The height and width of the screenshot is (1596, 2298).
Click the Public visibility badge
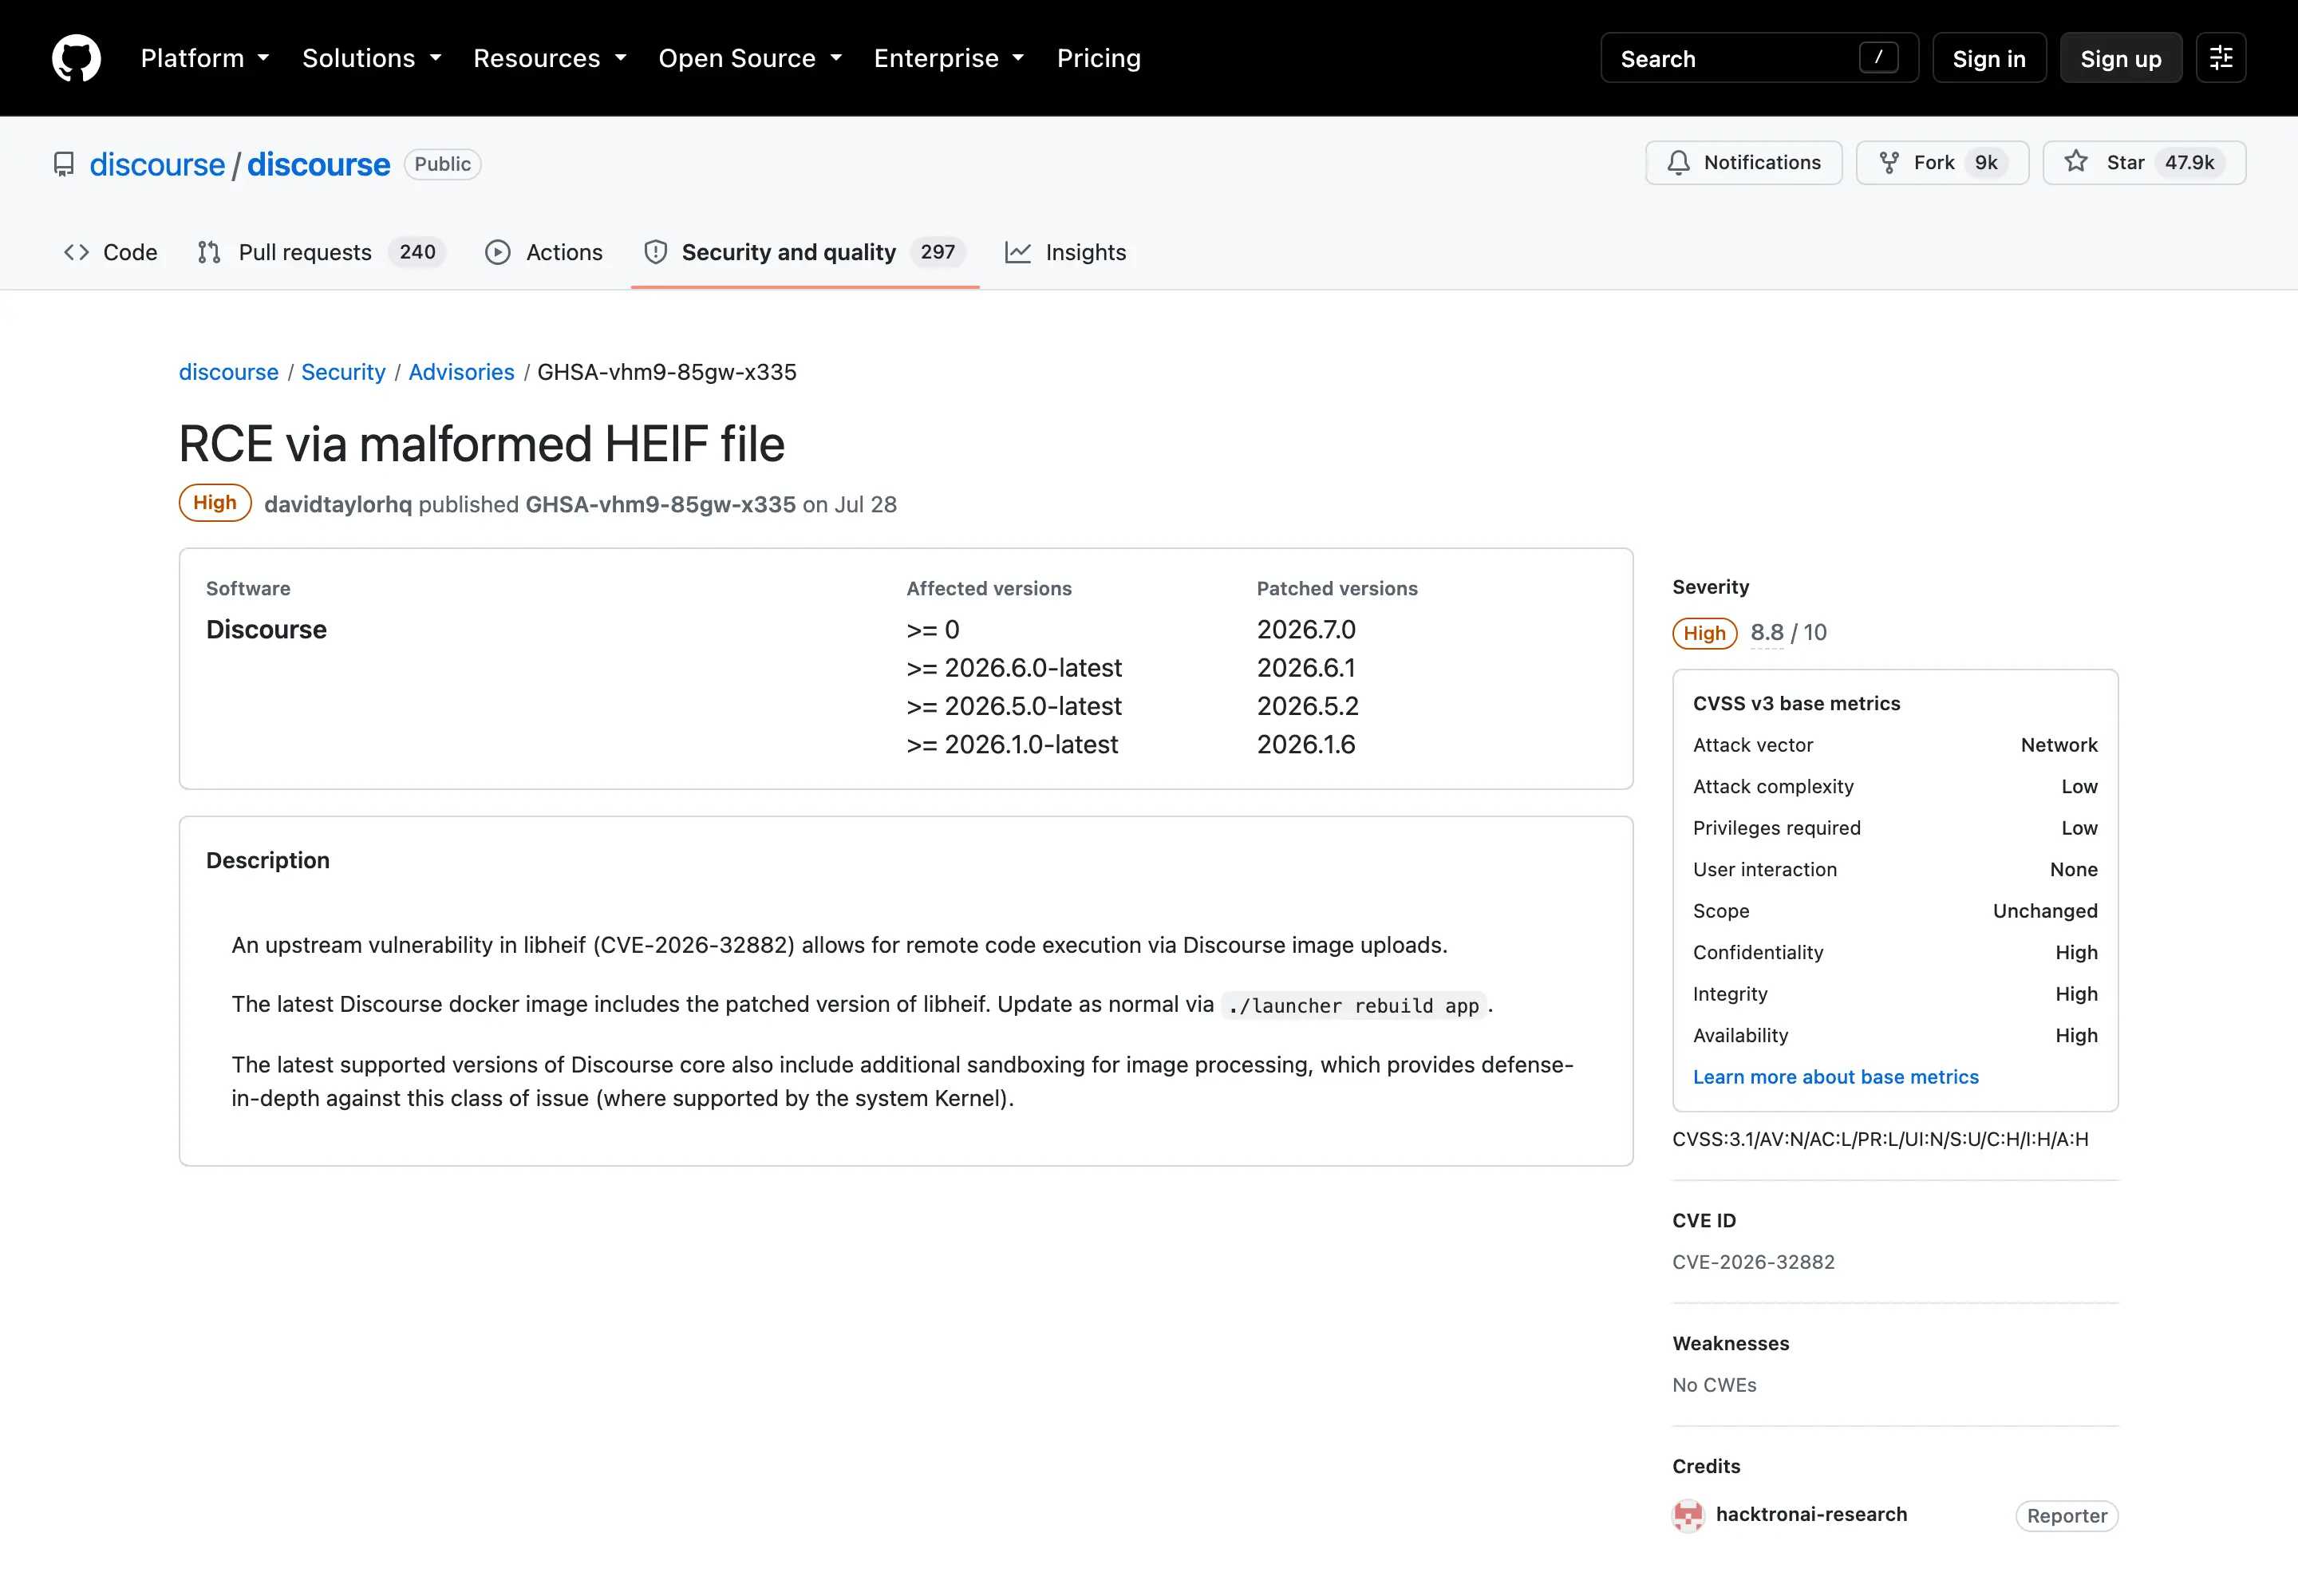(442, 164)
